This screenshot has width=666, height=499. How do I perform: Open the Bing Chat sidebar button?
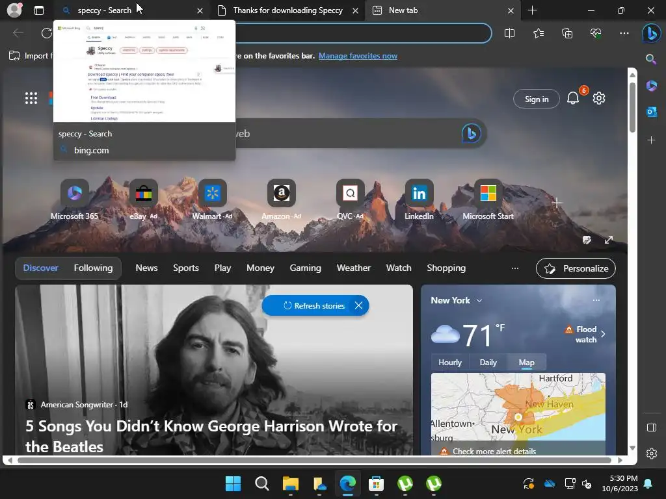click(651, 33)
